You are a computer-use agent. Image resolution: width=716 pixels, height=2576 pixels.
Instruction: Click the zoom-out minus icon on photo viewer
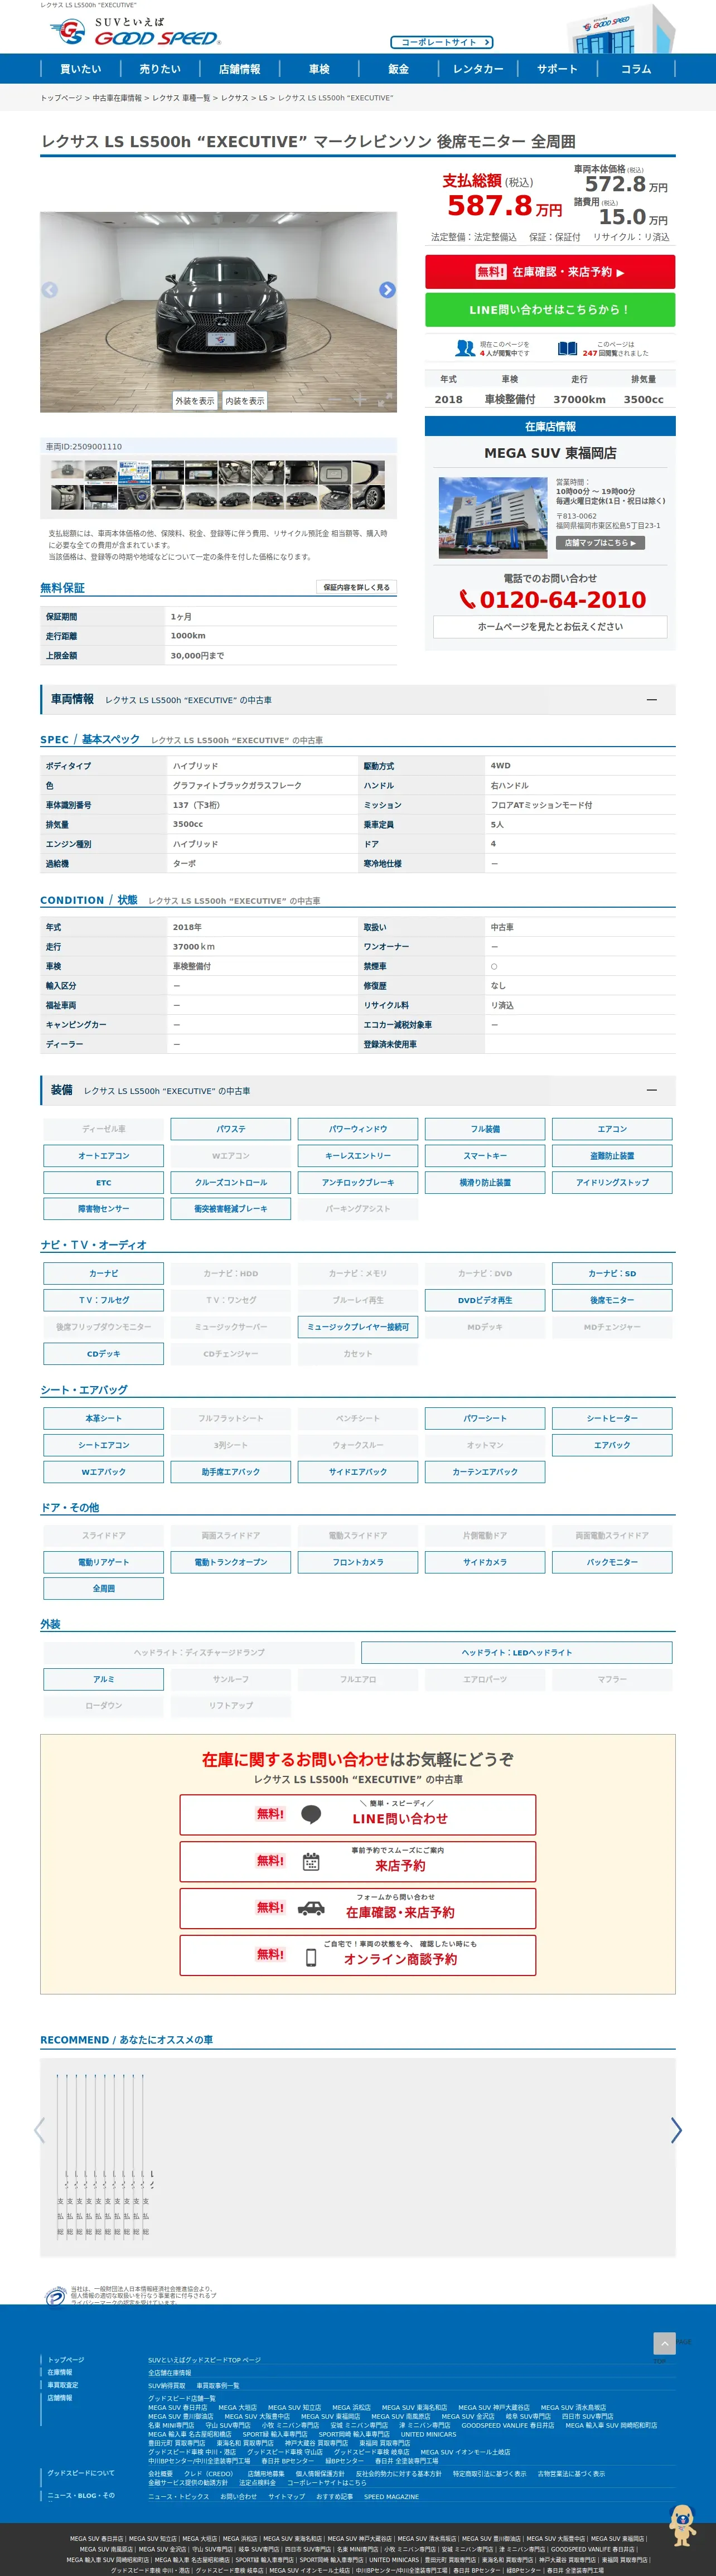[334, 400]
